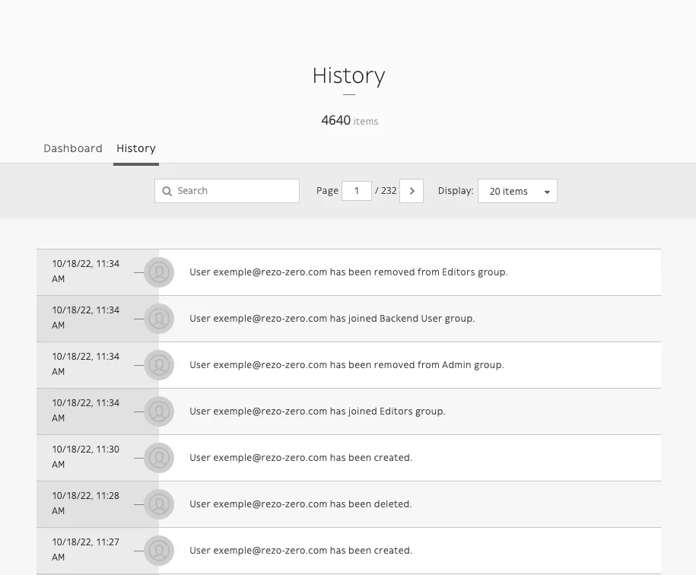The width and height of the screenshot is (696, 575).
Task: Click the 11:28 AM timestamp cell
Action: [x=85, y=504]
